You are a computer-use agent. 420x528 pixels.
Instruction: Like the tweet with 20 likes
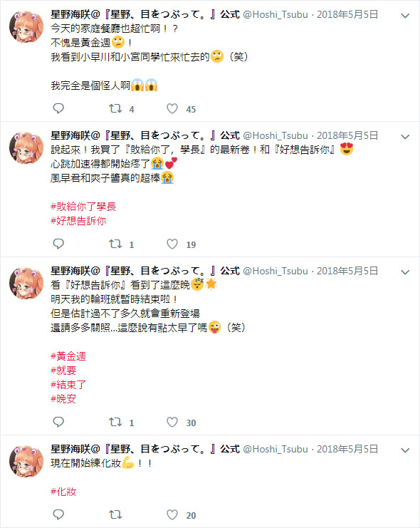point(172,514)
